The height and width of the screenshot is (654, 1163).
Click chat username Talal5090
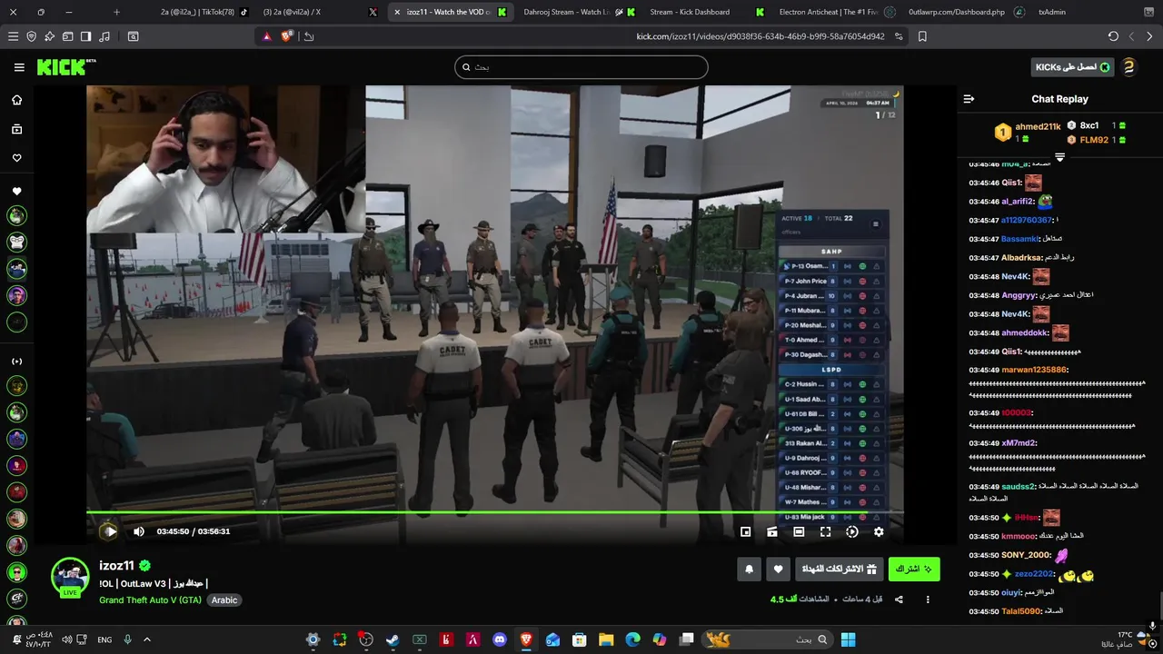click(x=1019, y=611)
